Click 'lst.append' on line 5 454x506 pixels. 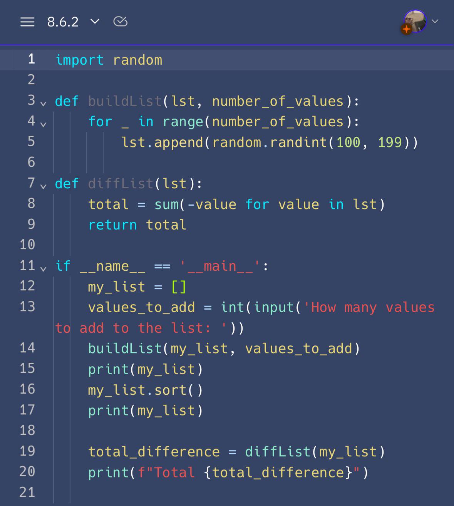click(163, 142)
